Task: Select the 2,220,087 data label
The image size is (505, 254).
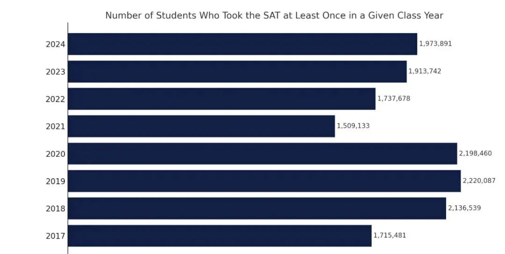Action: [x=479, y=181]
